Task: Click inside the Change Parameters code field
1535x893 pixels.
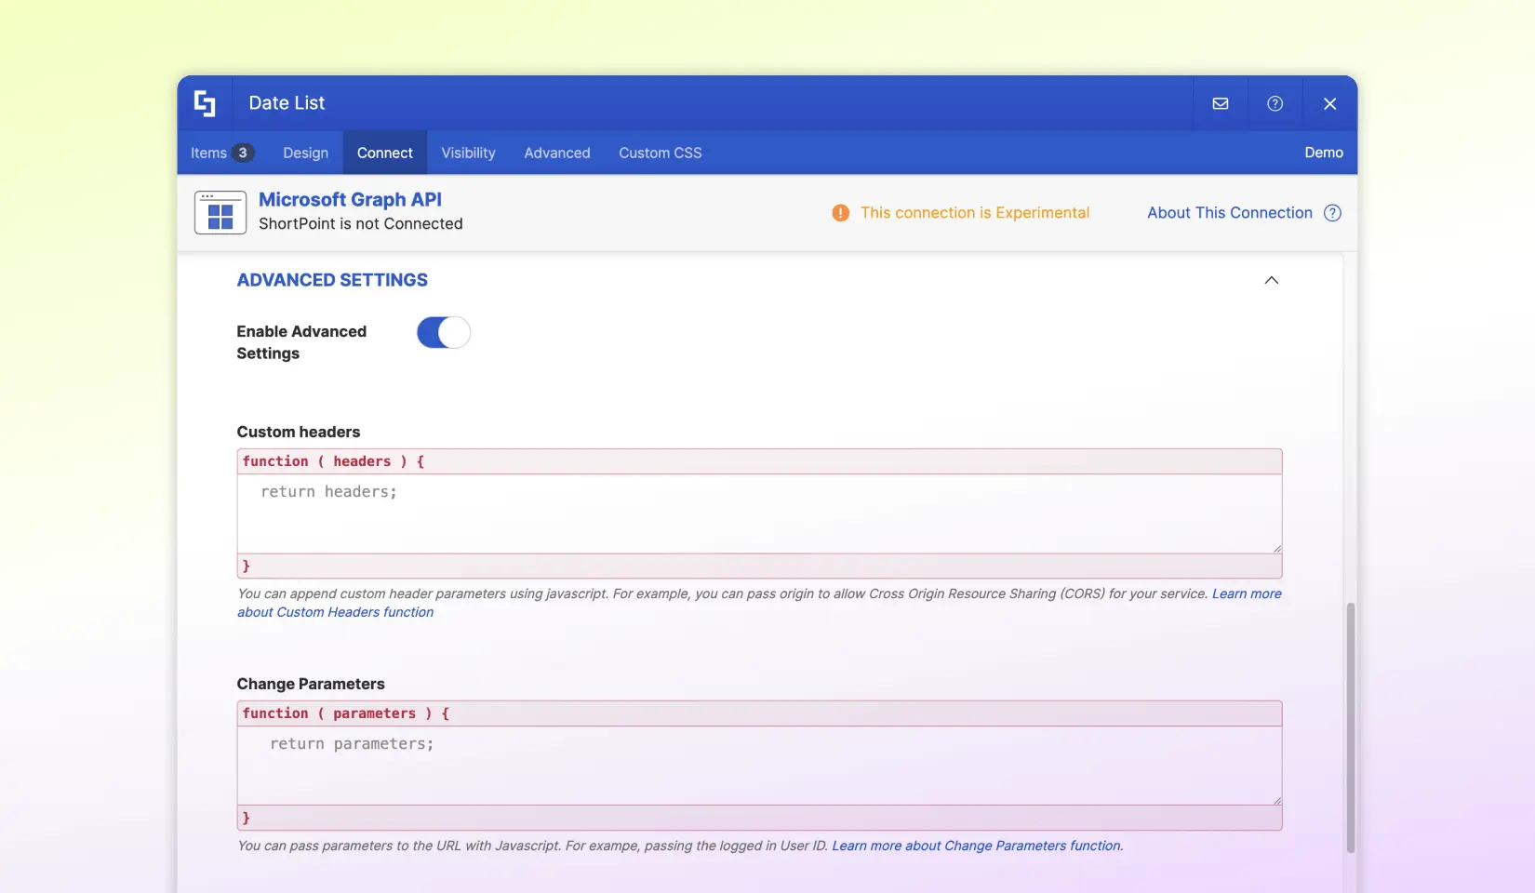Action: (759, 766)
